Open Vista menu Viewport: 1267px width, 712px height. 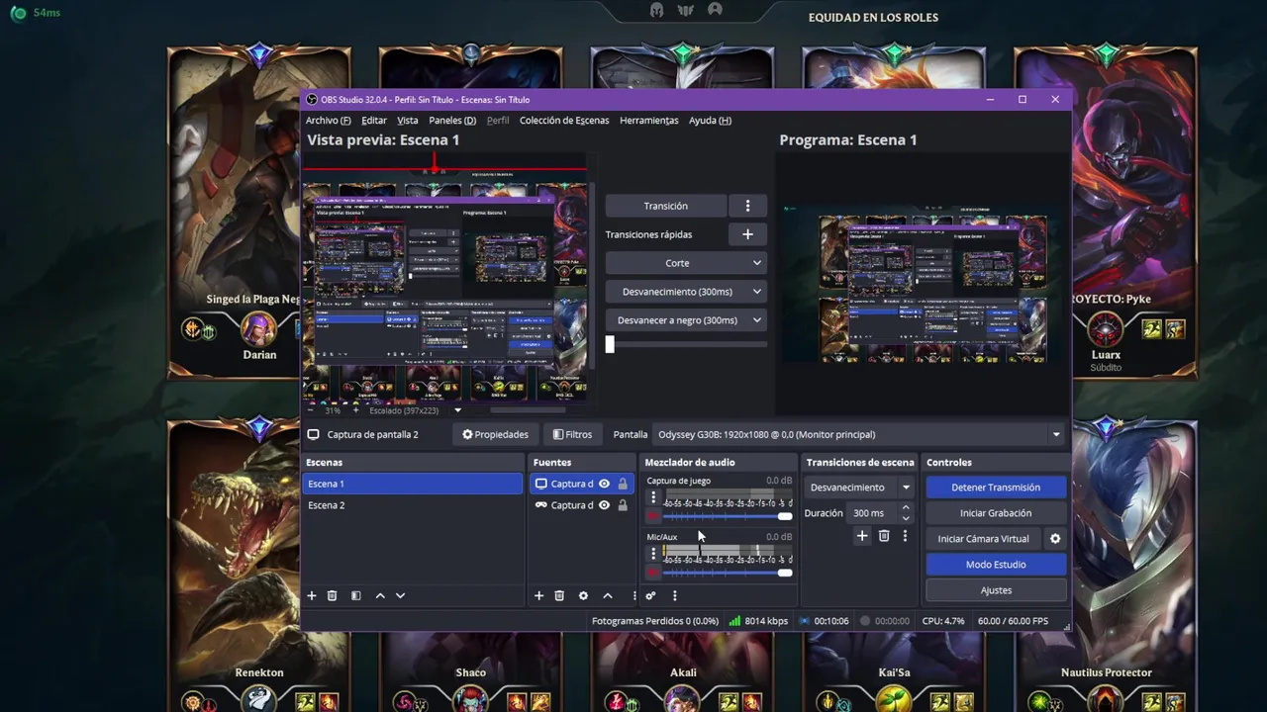(408, 121)
